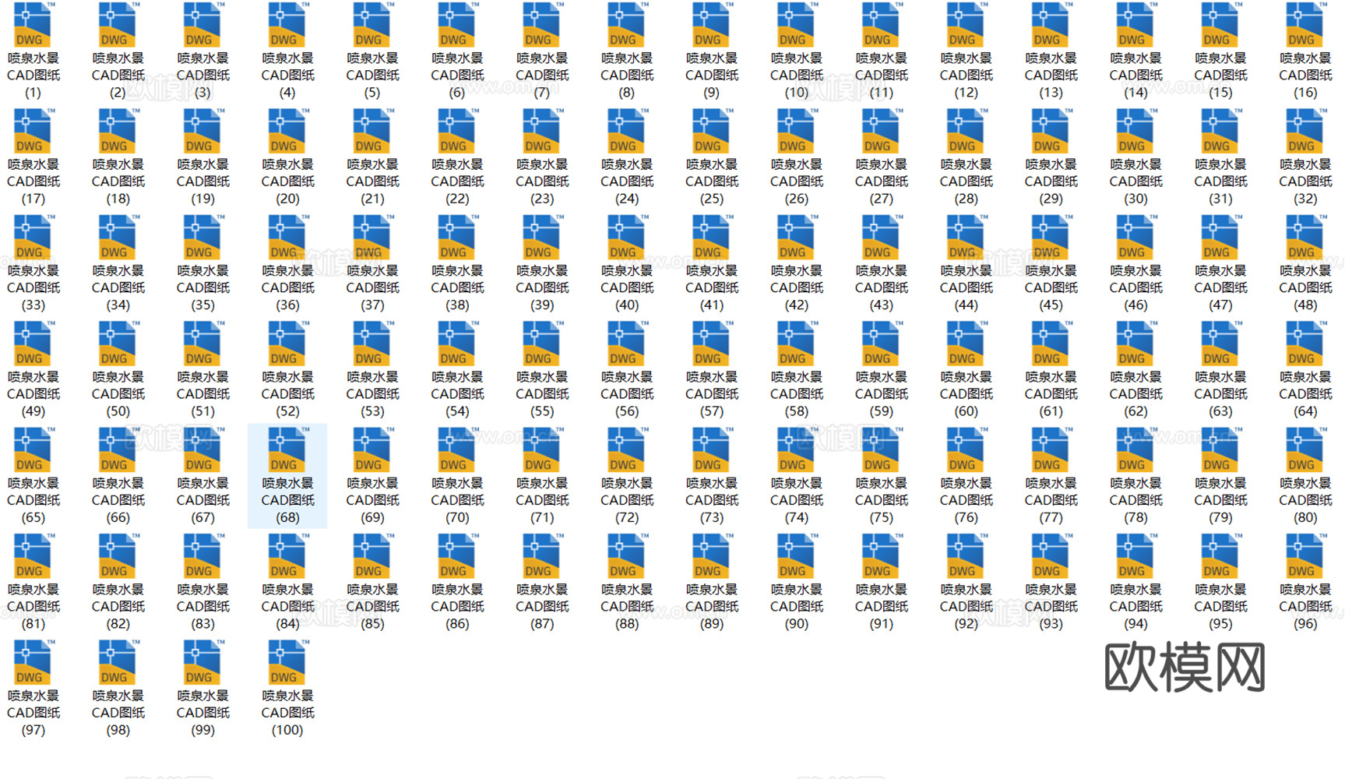Select DWG file icon 喷泉水景CAD图纸 (72)

626,450
